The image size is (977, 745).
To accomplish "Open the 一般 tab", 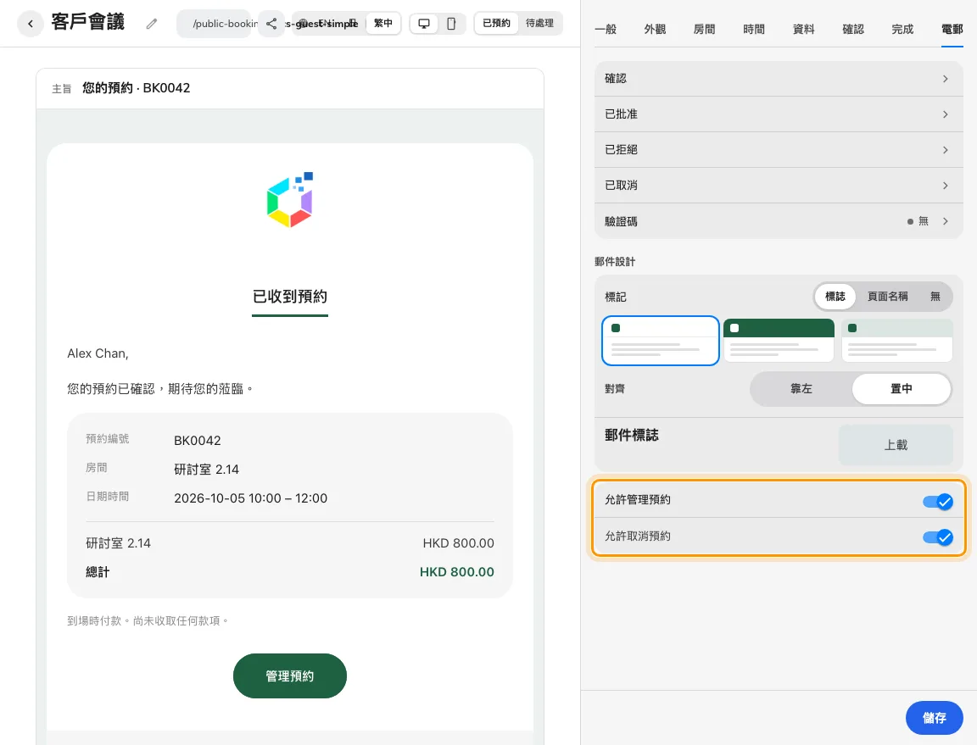I will [606, 30].
